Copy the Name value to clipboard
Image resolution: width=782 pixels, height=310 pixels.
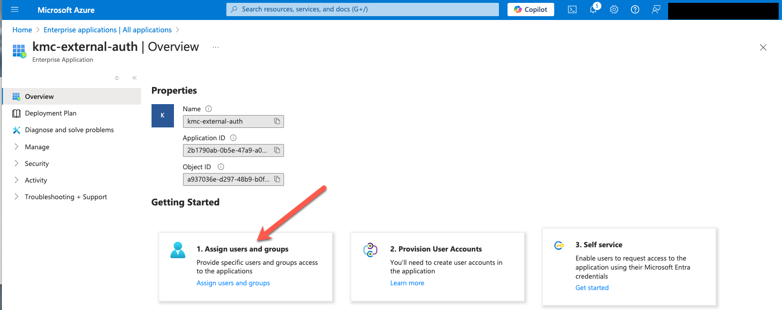(x=277, y=121)
